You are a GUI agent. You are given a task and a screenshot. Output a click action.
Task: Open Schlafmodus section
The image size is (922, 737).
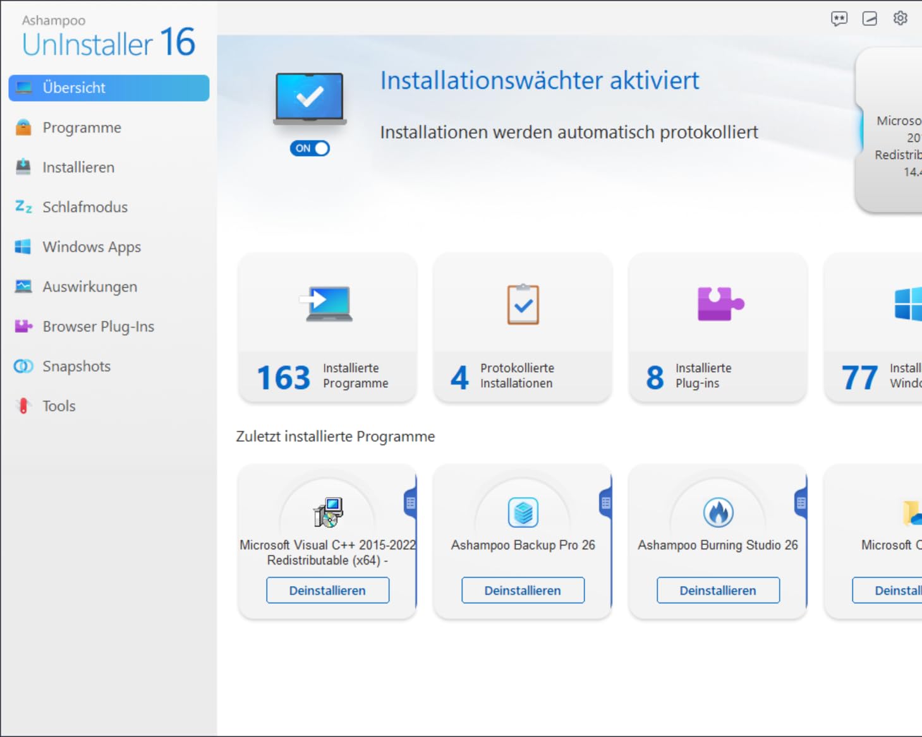[x=109, y=207]
